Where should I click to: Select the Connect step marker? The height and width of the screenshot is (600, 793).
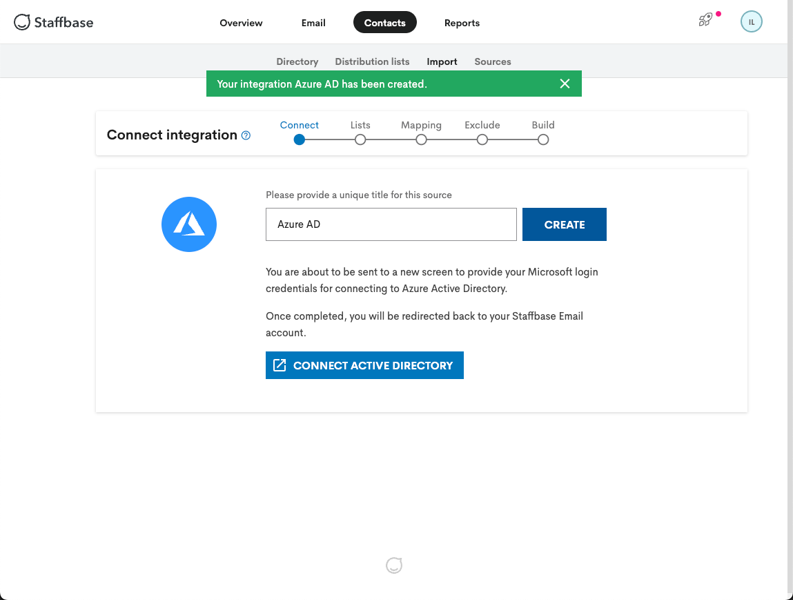click(300, 139)
